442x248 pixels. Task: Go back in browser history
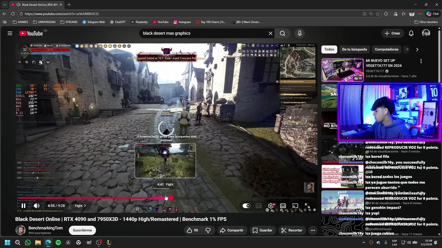(4, 14)
